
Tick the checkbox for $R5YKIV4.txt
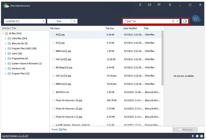pos(53,92)
